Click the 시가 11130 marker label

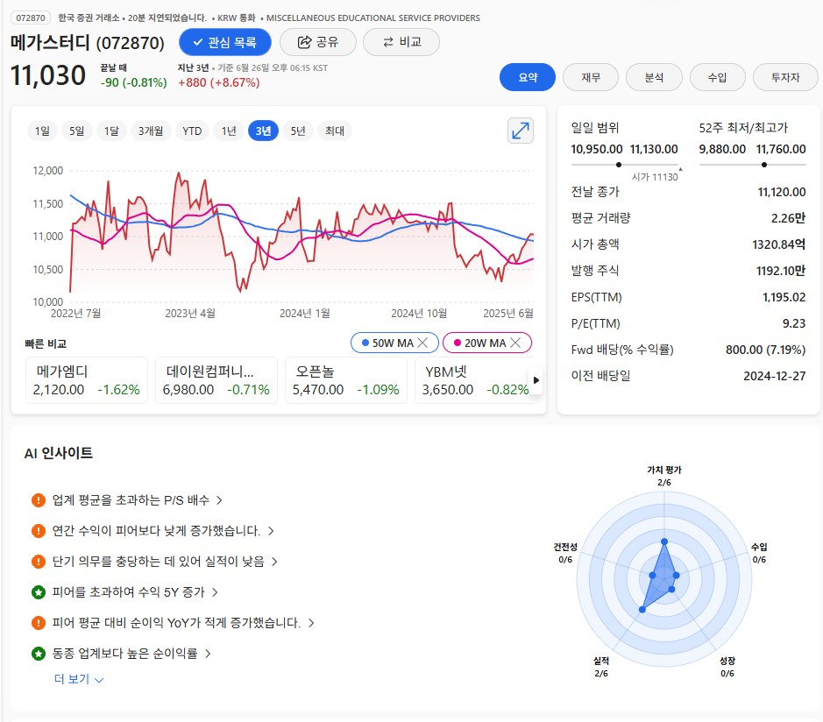coord(655,177)
